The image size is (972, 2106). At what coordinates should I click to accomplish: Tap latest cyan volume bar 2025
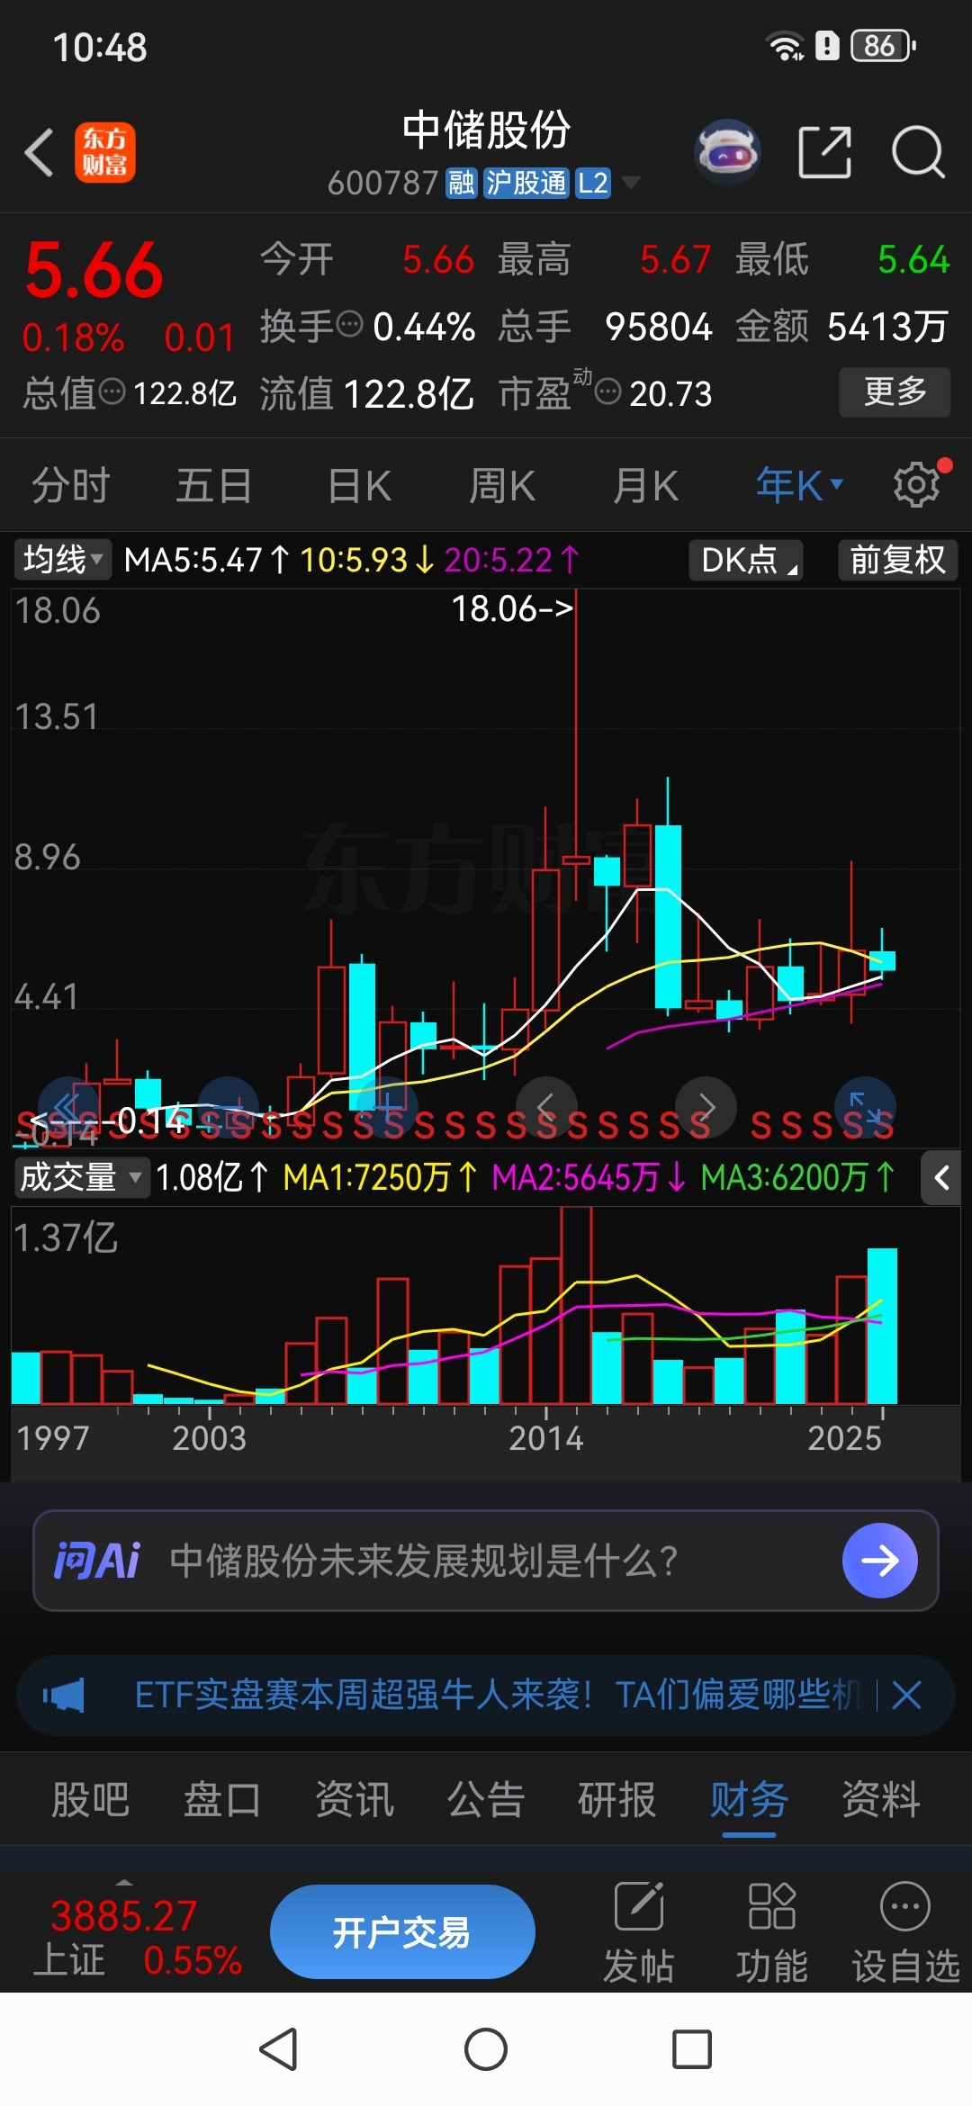[882, 1326]
